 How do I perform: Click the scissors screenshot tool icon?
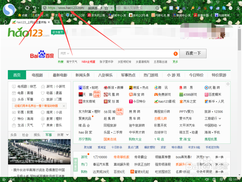point(184,8)
